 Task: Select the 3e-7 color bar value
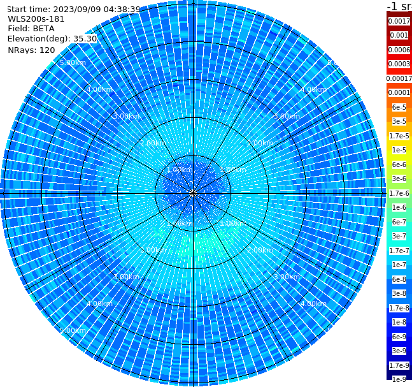click(x=399, y=236)
